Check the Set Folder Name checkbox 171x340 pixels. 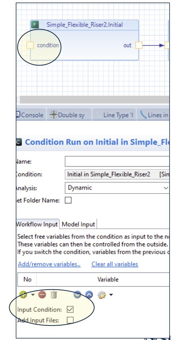[68, 200]
